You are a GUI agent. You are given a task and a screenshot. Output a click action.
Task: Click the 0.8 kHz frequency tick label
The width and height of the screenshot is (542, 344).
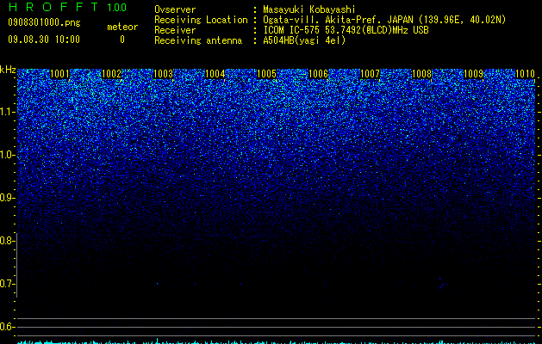pos(7,241)
